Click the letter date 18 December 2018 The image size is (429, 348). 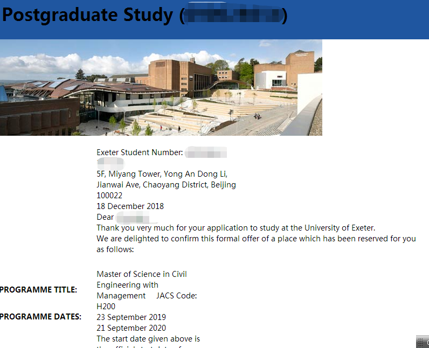click(130, 206)
